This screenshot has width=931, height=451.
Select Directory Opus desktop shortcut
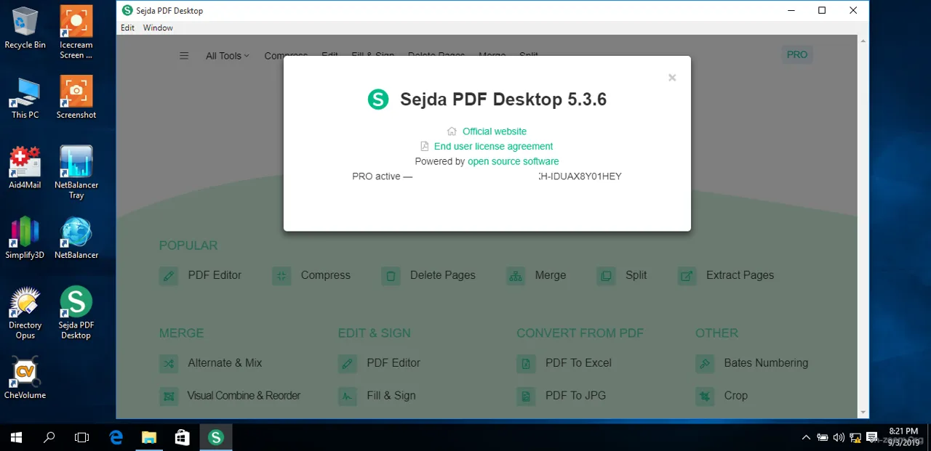point(25,313)
